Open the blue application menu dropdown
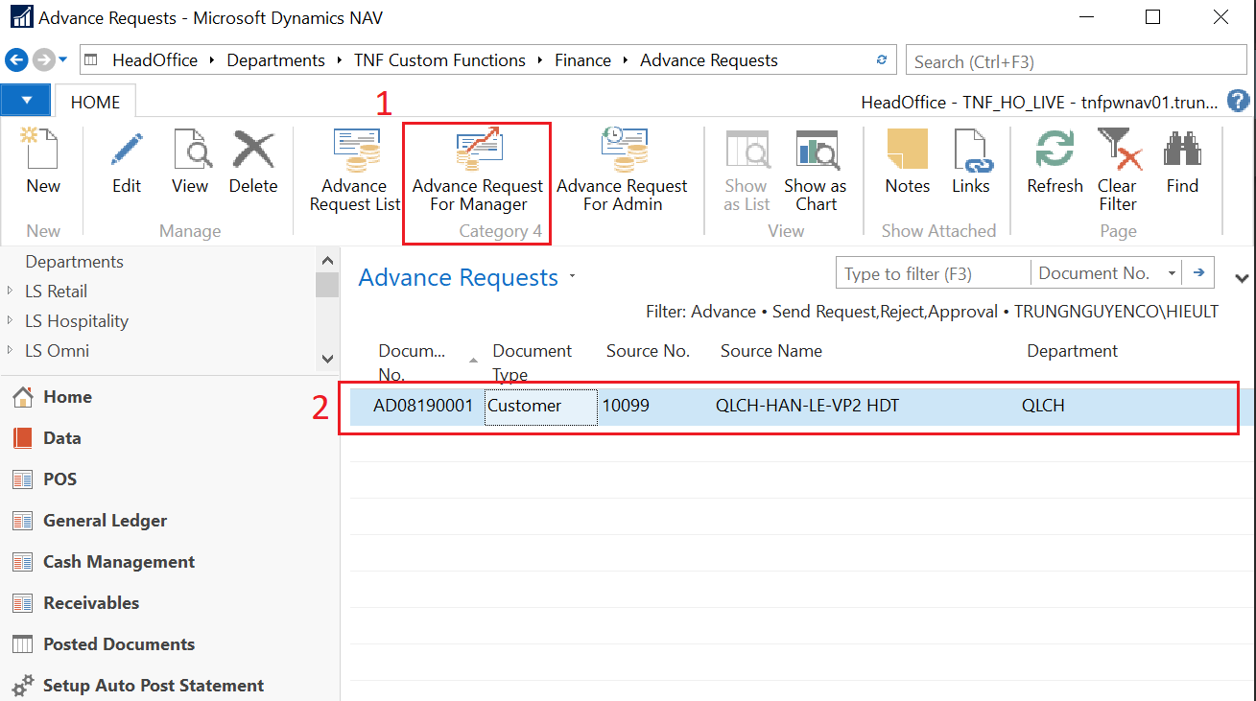The width and height of the screenshot is (1256, 701). [x=25, y=101]
